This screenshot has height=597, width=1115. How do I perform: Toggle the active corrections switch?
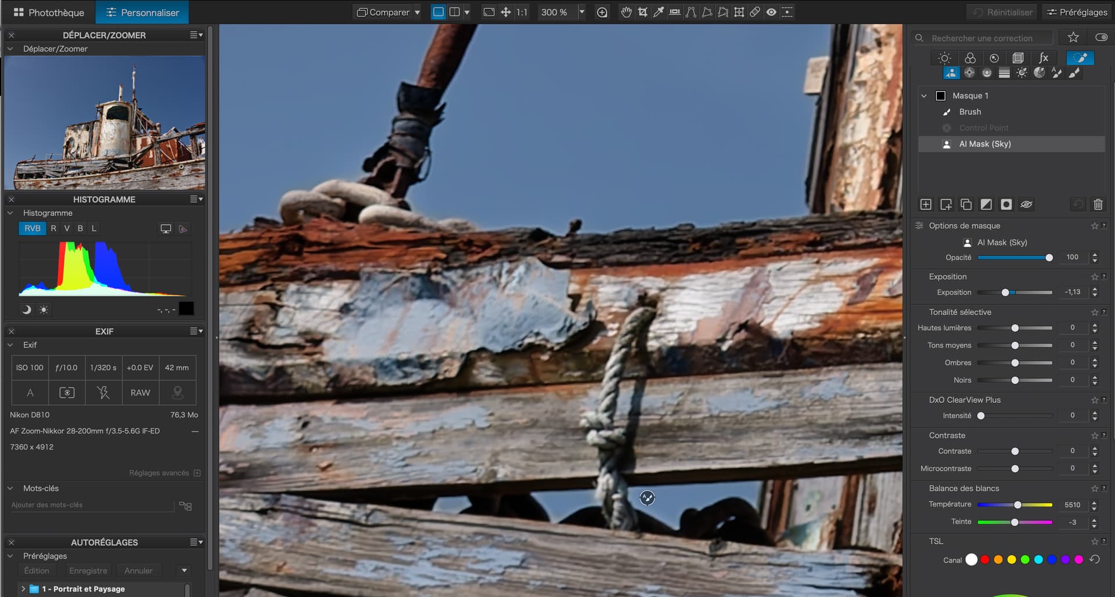click(1101, 38)
